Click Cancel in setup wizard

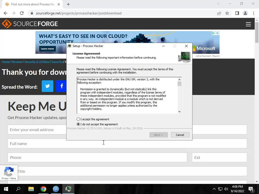pos(180,135)
